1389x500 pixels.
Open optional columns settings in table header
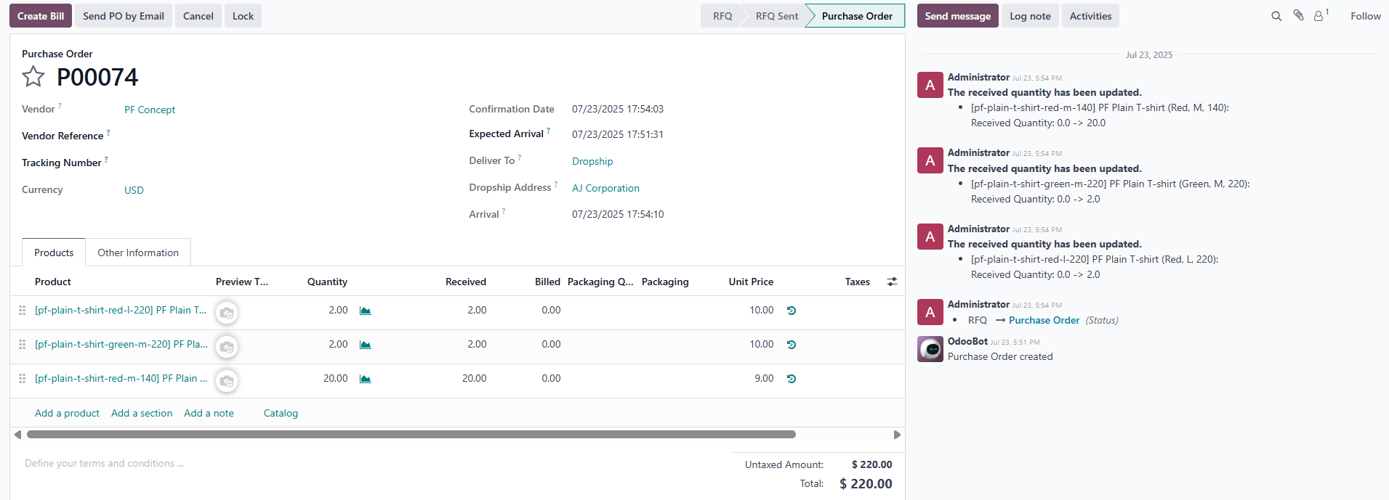892,282
